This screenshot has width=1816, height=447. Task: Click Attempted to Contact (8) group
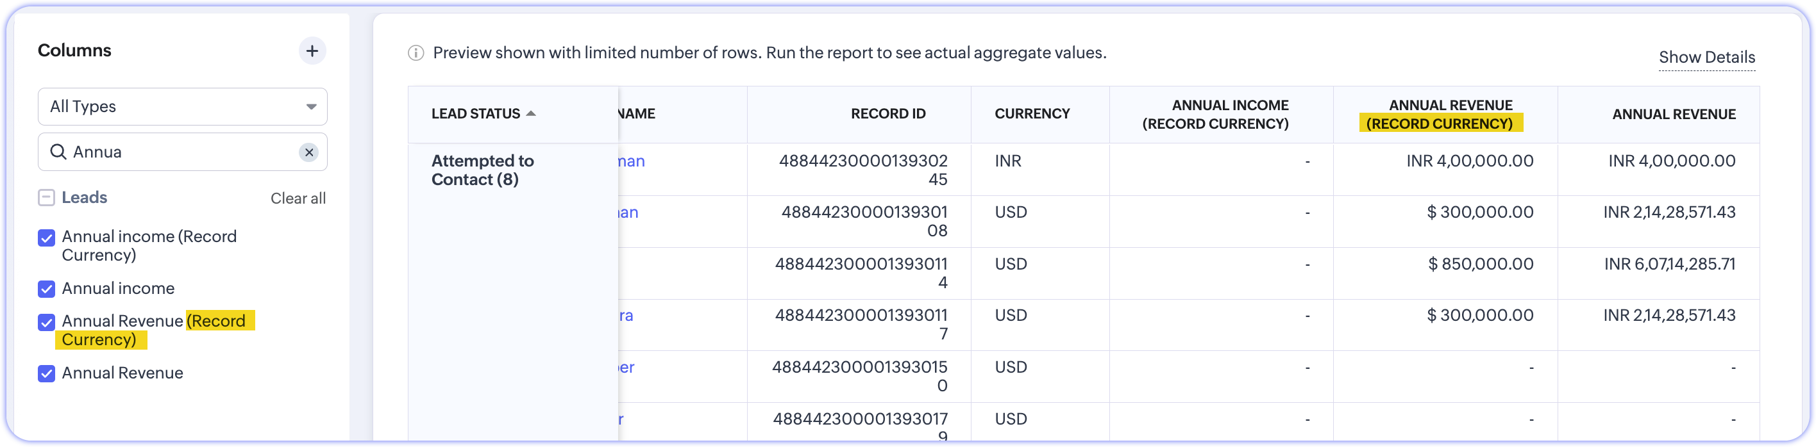[482, 170]
